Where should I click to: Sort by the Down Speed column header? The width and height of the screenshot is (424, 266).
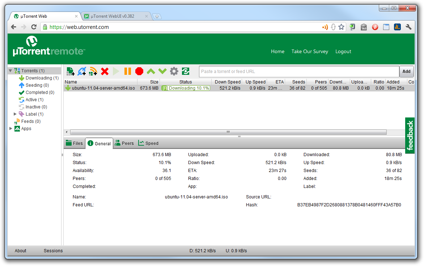coord(226,82)
